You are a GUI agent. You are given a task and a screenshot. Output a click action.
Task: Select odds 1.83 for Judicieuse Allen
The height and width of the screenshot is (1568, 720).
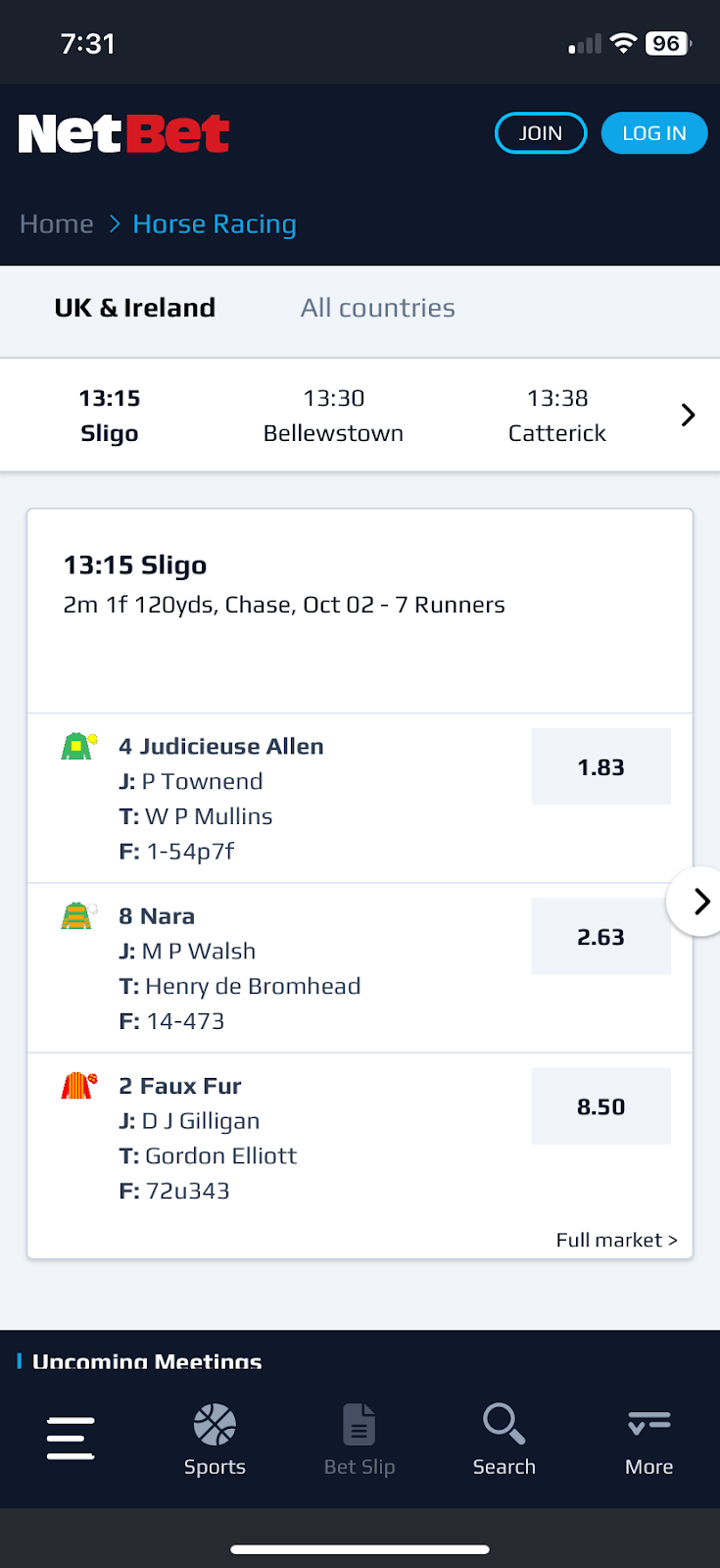click(x=600, y=766)
